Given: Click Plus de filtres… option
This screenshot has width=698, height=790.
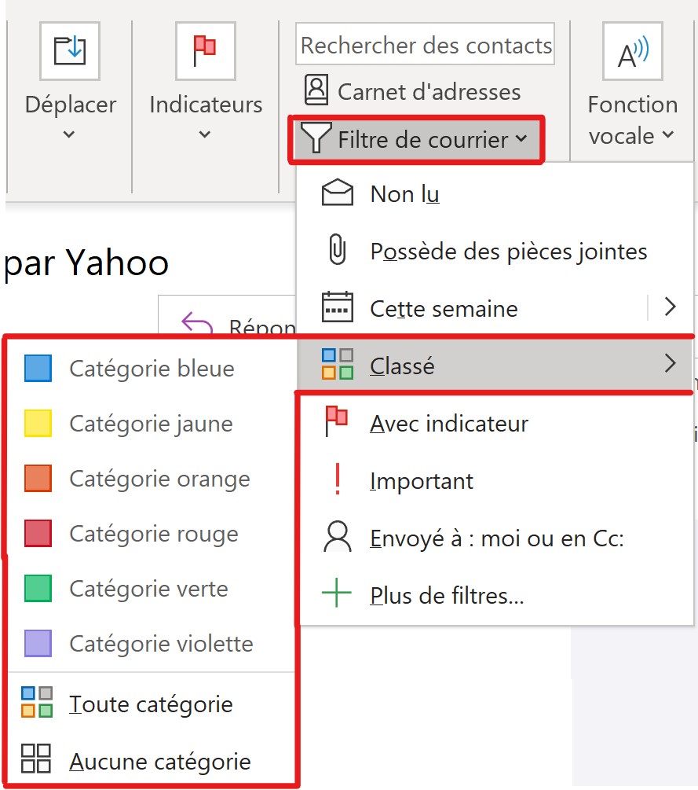Looking at the screenshot, I should click(446, 596).
